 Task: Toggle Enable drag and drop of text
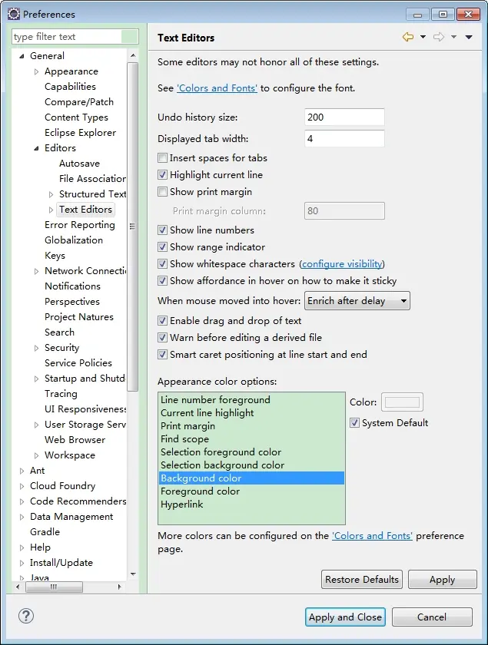[163, 320]
